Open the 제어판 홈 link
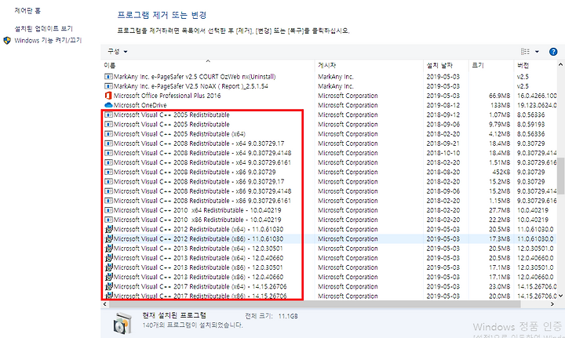This screenshot has height=338, width=565. 27,11
